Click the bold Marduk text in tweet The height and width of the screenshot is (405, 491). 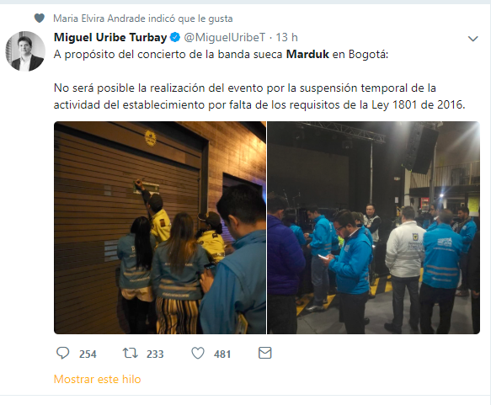coord(307,54)
